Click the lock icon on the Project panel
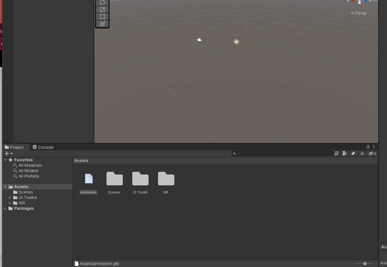Viewport: 387px width, 267px height. point(368,147)
